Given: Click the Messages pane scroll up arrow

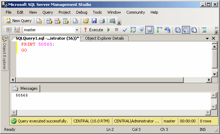Looking at the screenshot, I should pos(213,95).
